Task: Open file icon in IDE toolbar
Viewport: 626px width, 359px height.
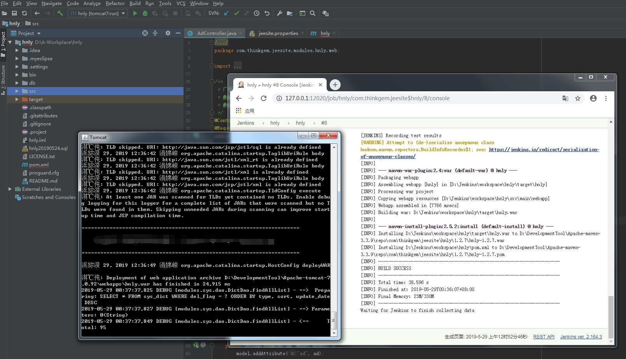Action: [4, 13]
